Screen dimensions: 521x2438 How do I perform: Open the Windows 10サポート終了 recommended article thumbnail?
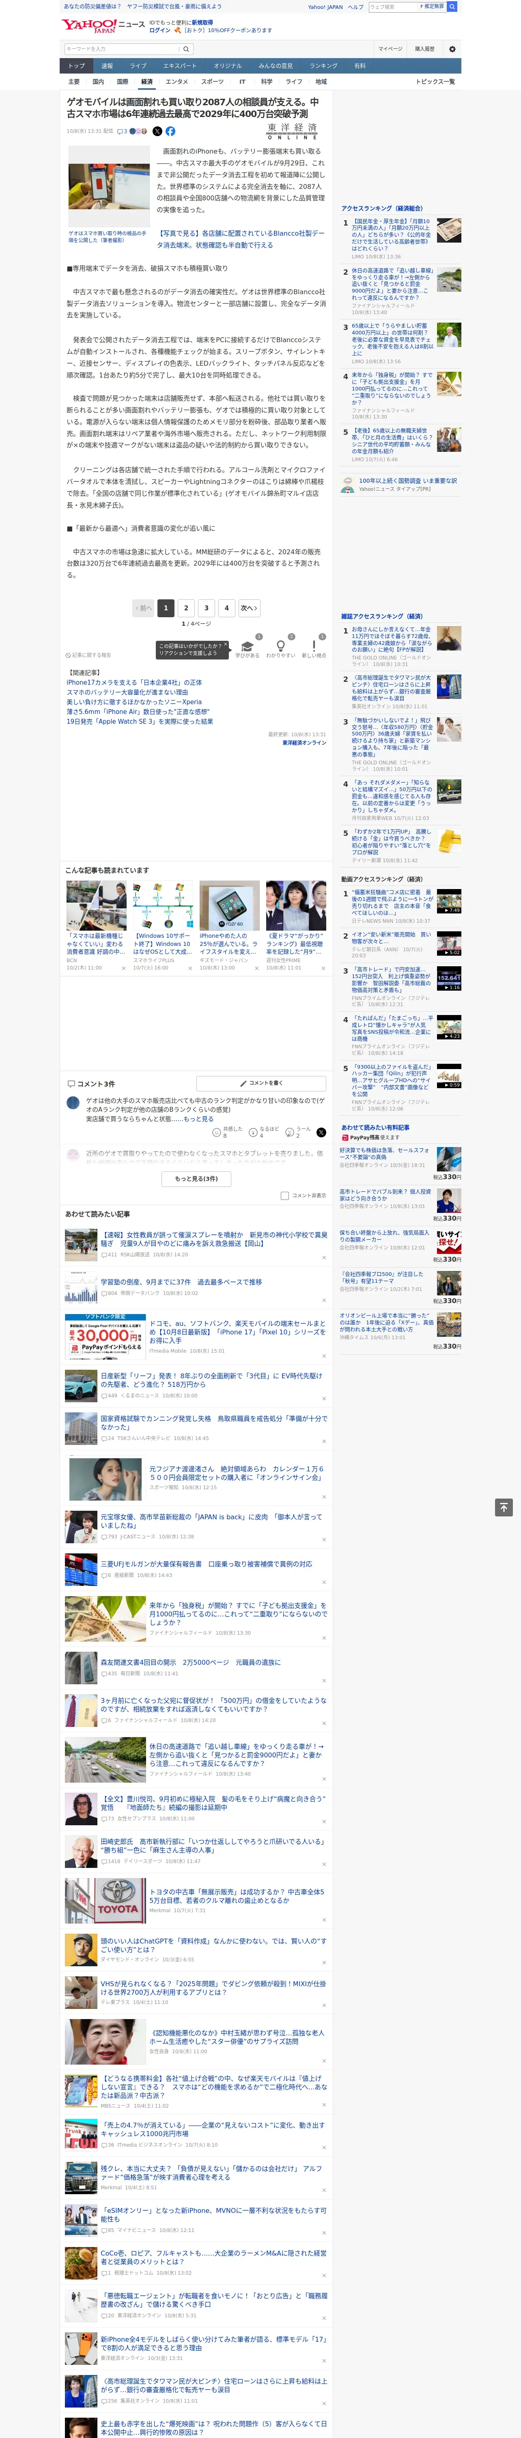[163, 906]
